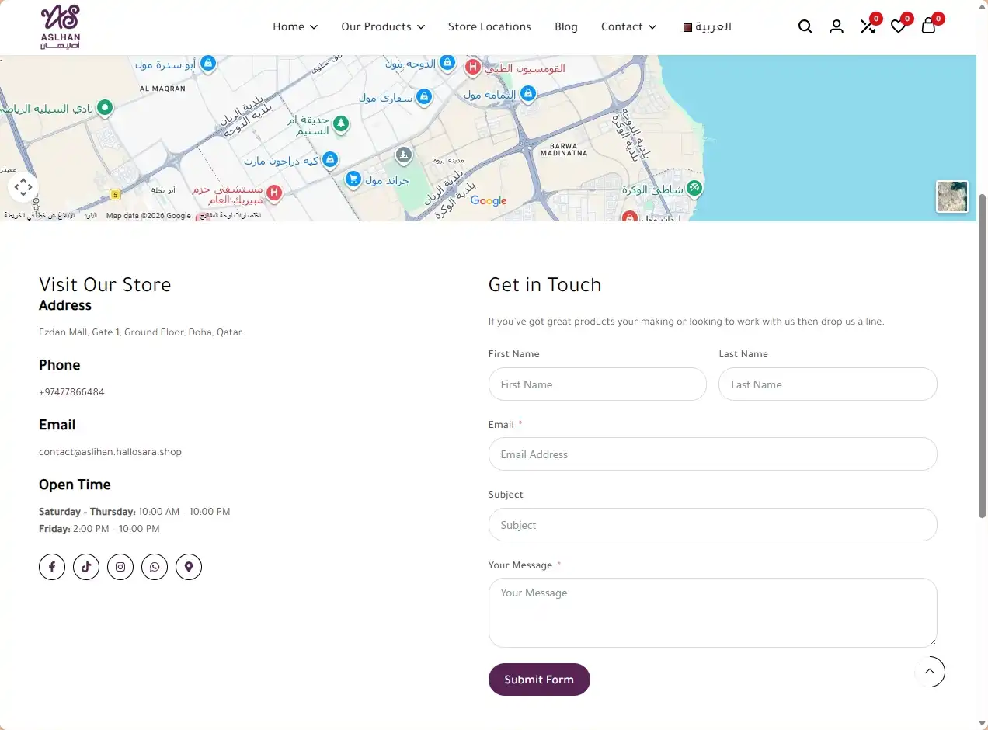Click the phone number +97477866484
988x730 pixels.
71,392
